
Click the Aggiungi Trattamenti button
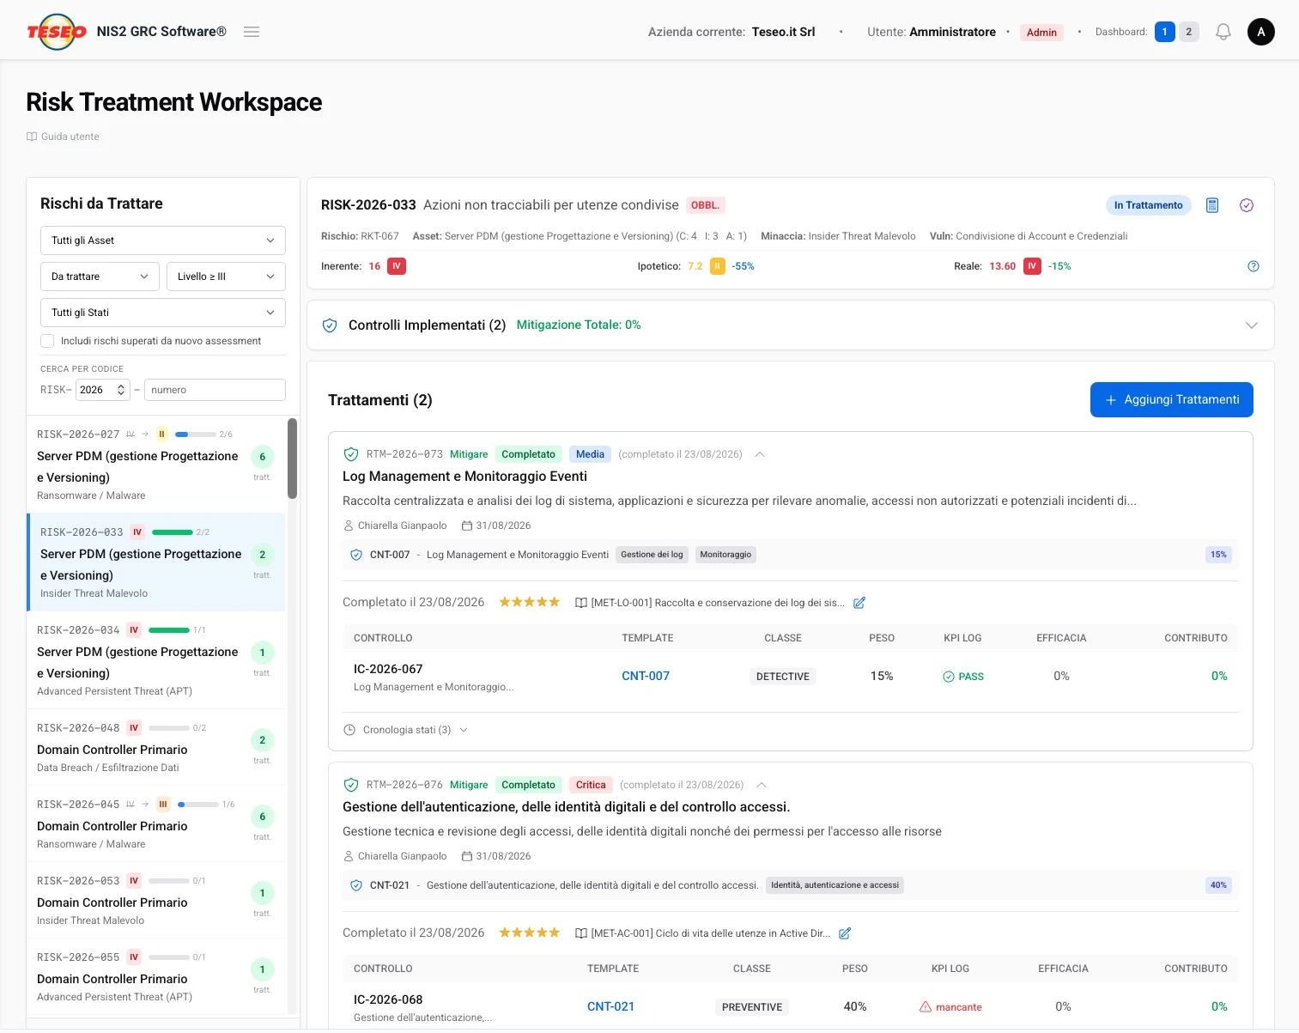[x=1171, y=400]
